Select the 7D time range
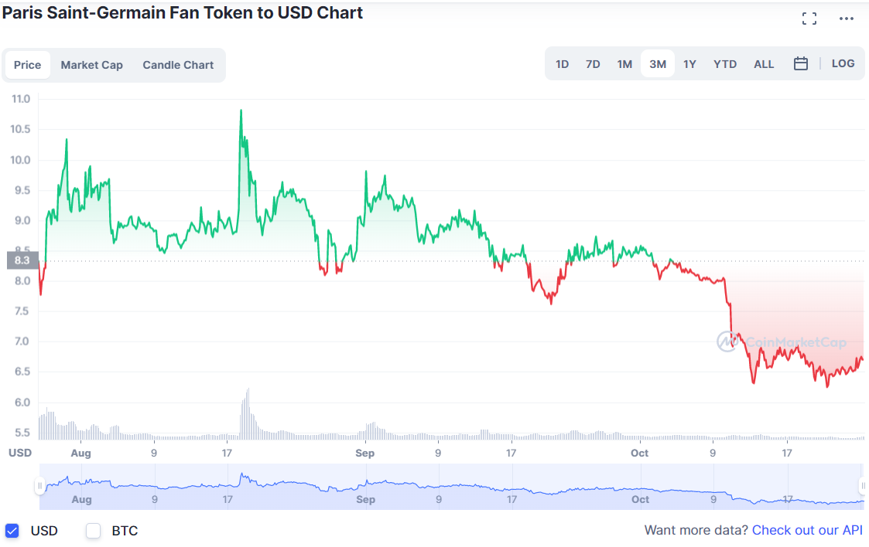Screen dimensions: 869x547 pyautogui.click(x=593, y=64)
